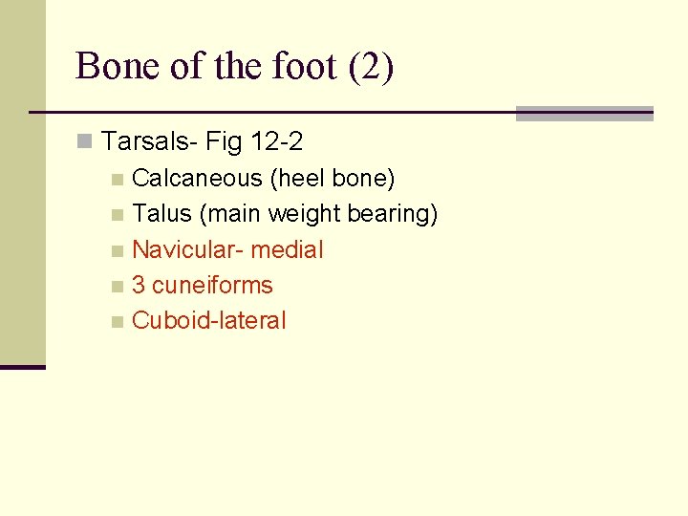
Task: Click the red 3 cuneiforms text
Action: tap(202, 286)
